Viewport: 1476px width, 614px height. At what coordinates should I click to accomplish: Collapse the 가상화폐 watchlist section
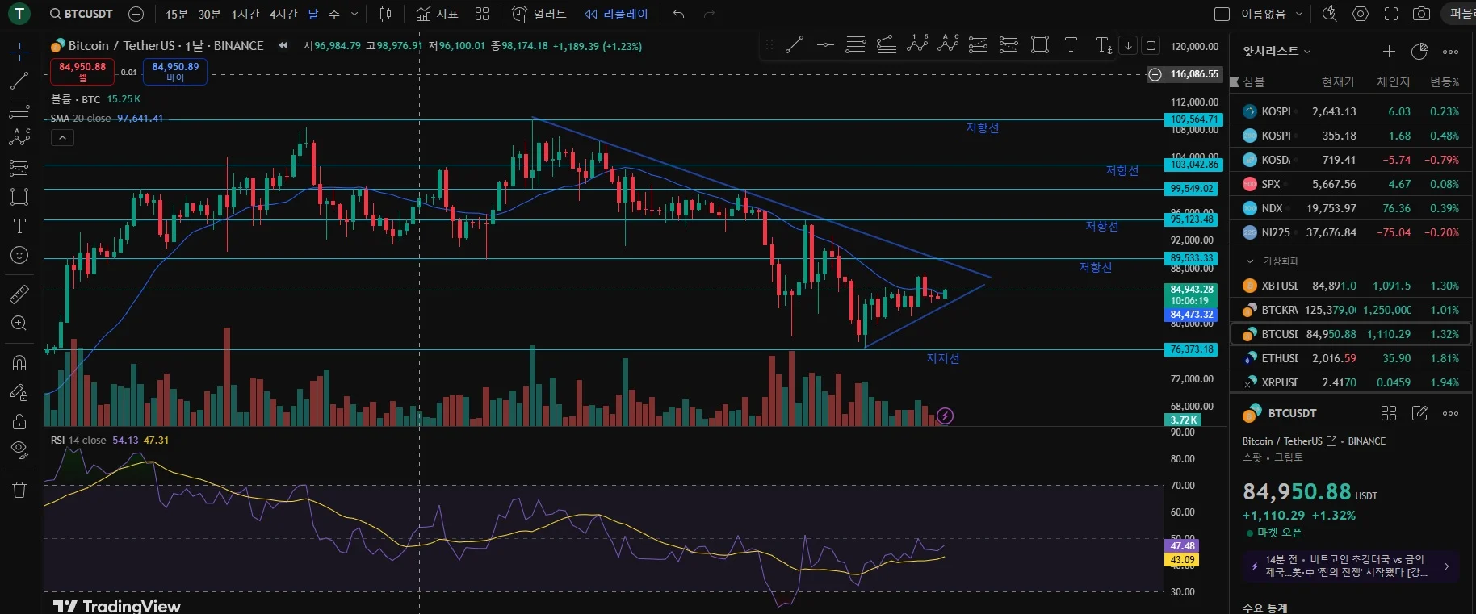[1250, 261]
